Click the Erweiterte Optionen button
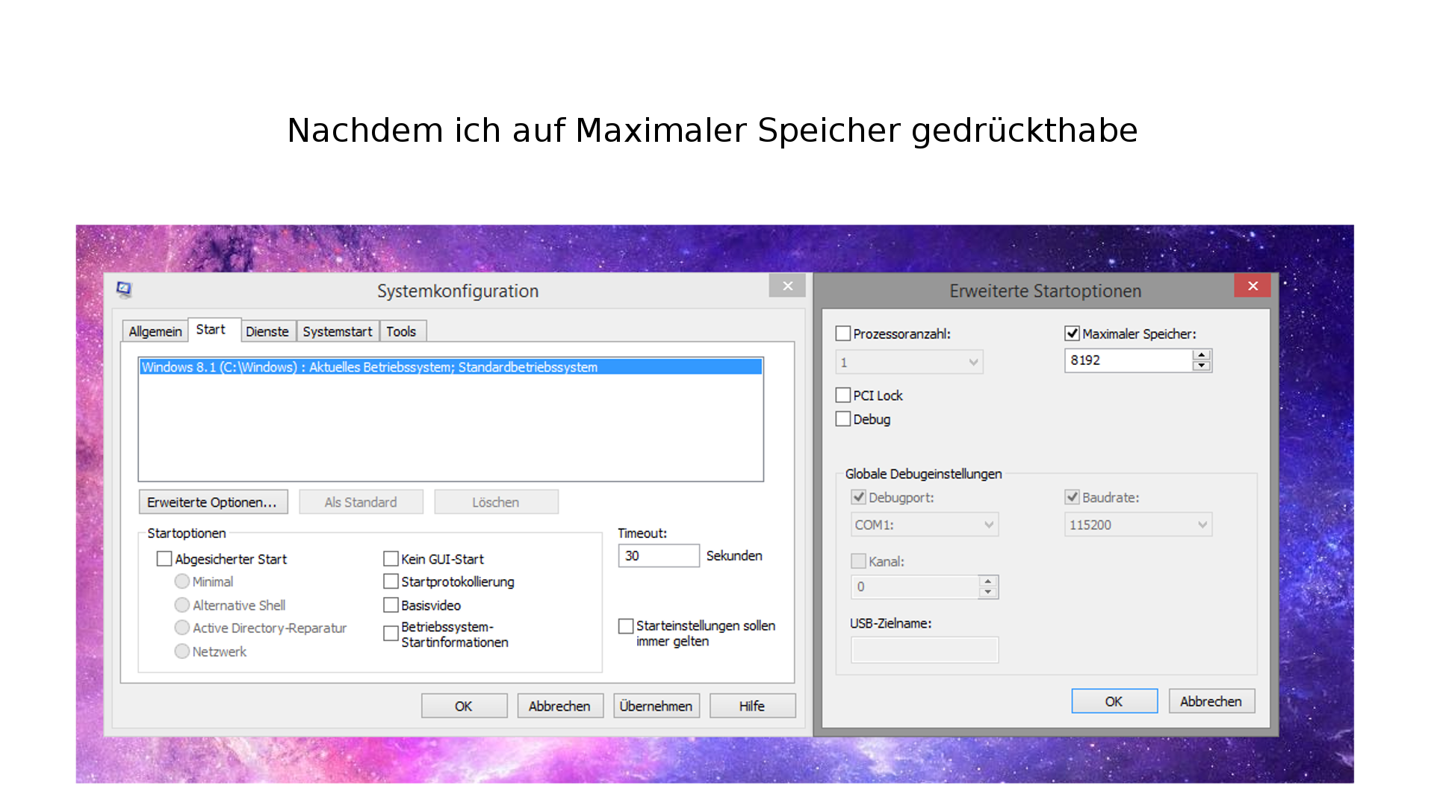 (x=213, y=502)
